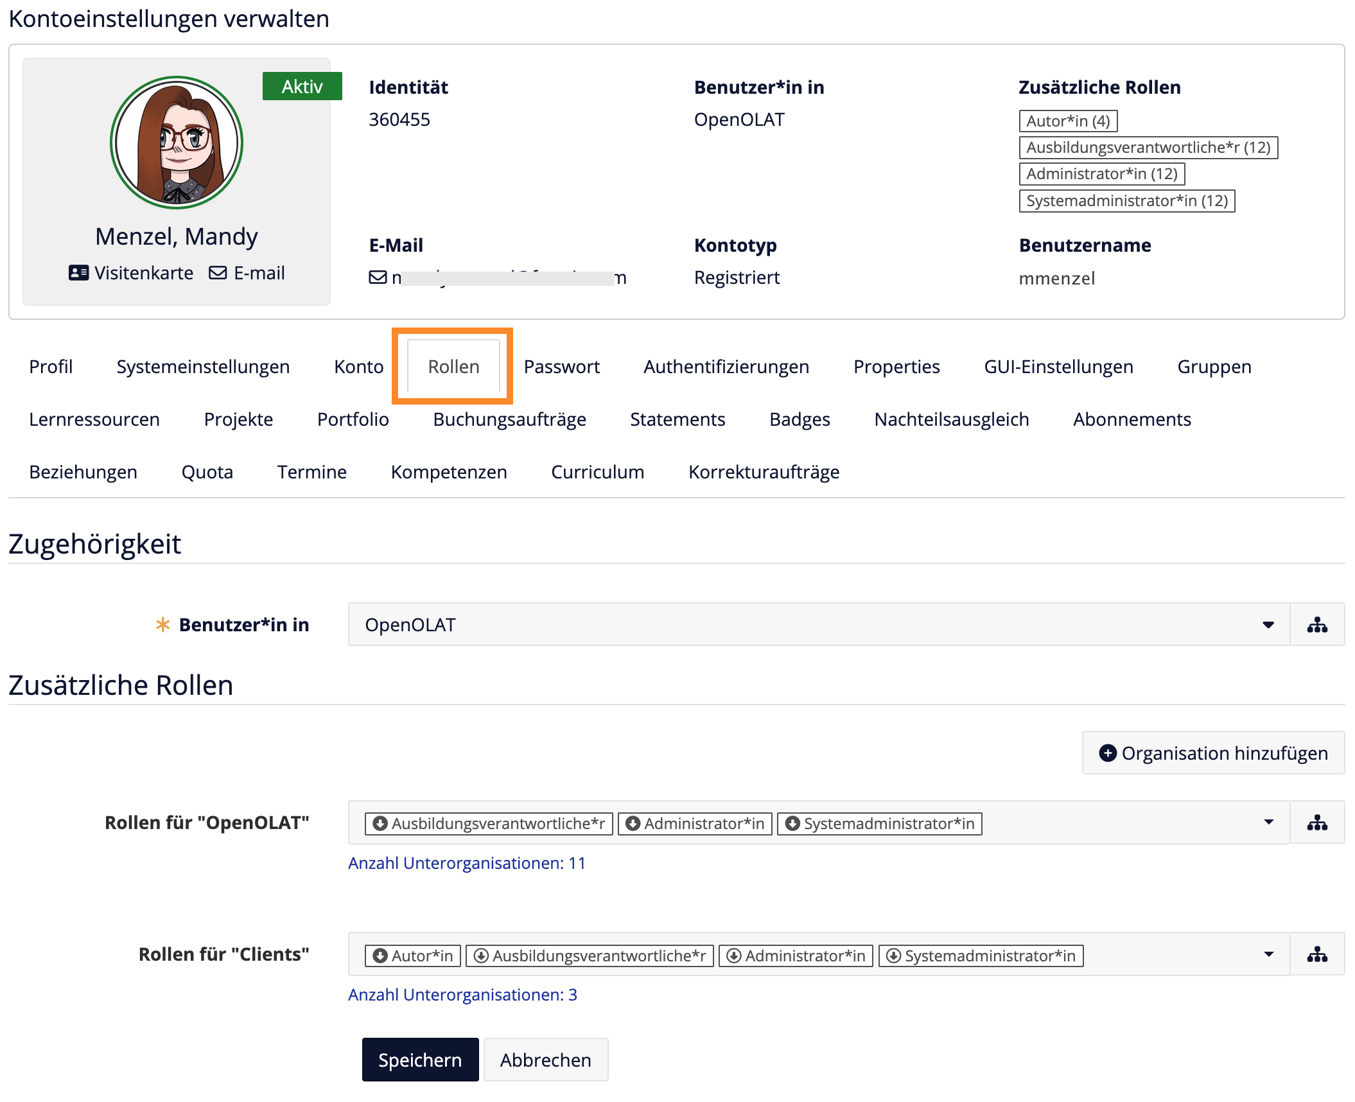Click arrow icon on Systemadministrator*in tag in OpenOLAT row
1355x1102 pixels.
tap(792, 823)
